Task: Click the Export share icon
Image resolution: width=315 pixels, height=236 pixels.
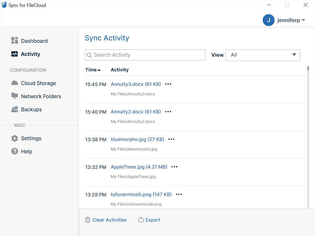Action: (141, 220)
